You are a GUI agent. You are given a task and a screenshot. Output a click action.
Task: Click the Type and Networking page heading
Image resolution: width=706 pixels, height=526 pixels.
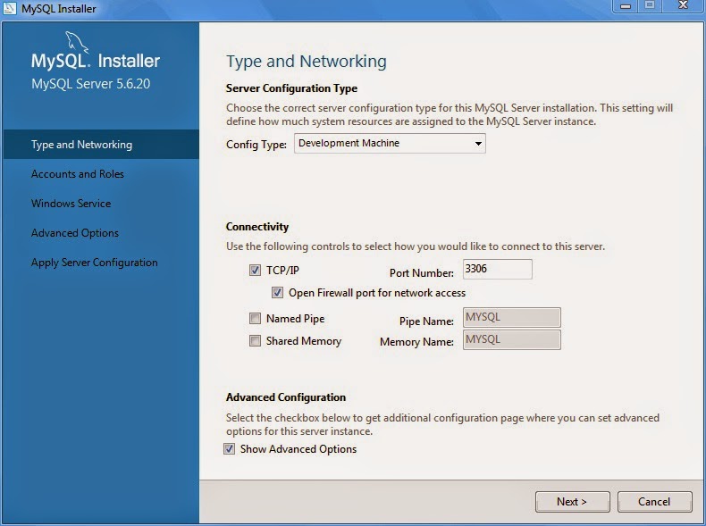(307, 62)
